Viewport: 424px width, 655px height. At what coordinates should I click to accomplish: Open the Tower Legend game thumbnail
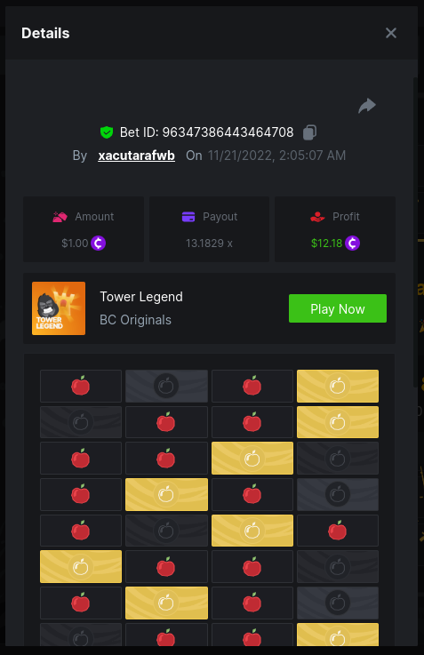(x=59, y=308)
